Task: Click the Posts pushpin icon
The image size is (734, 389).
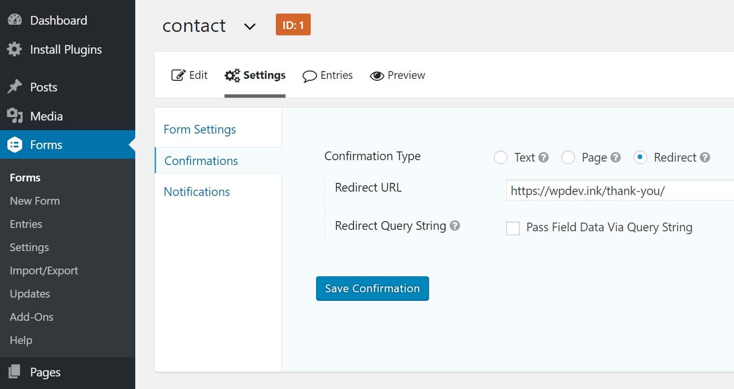Action: pyautogui.click(x=15, y=86)
